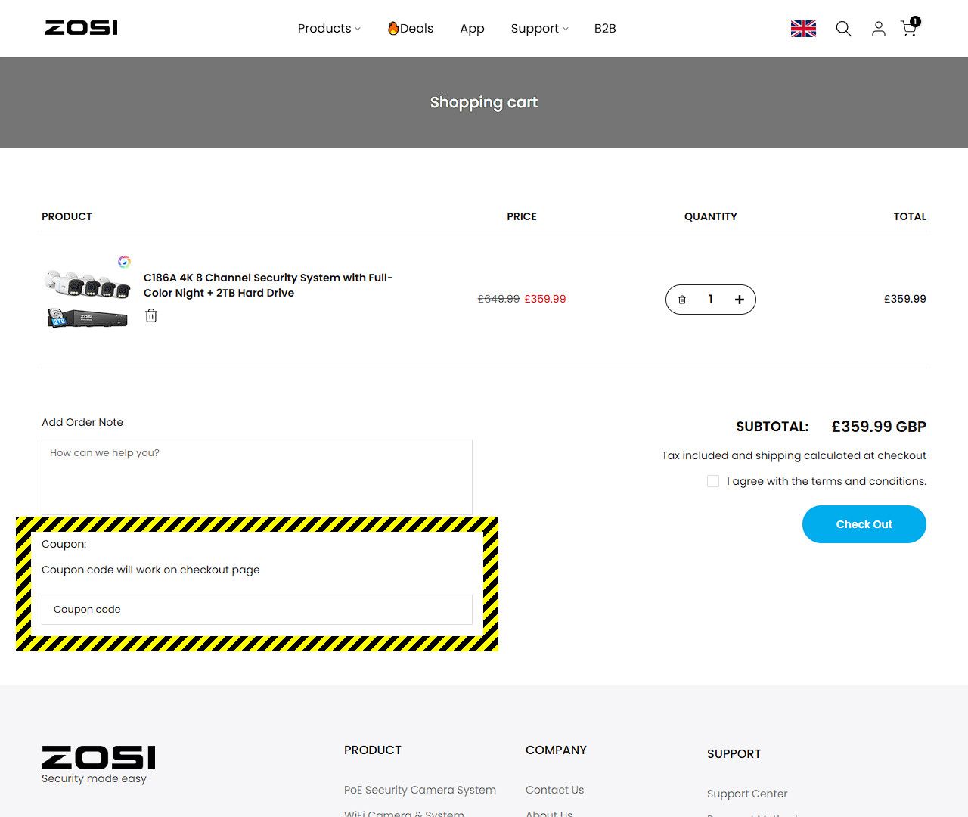Click the flame icon next to Deals

pyautogui.click(x=392, y=28)
